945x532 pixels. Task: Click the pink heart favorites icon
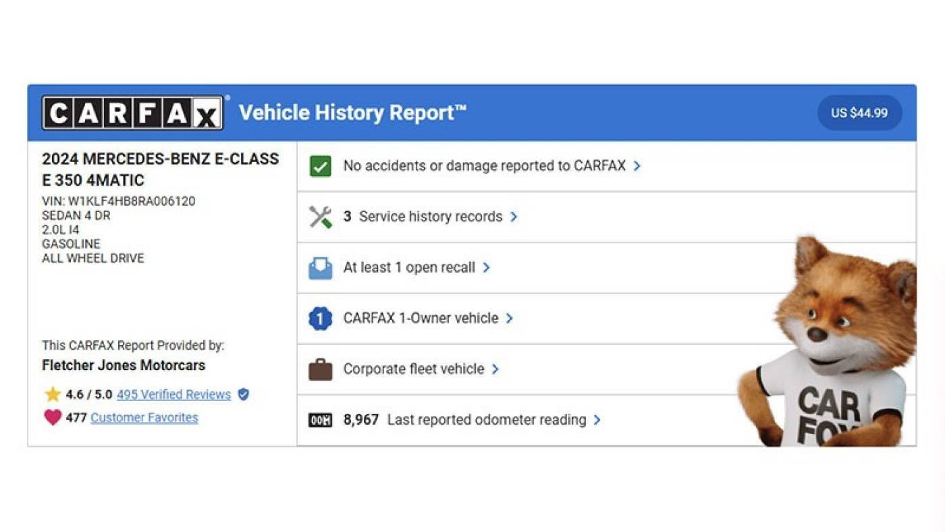[x=53, y=417]
